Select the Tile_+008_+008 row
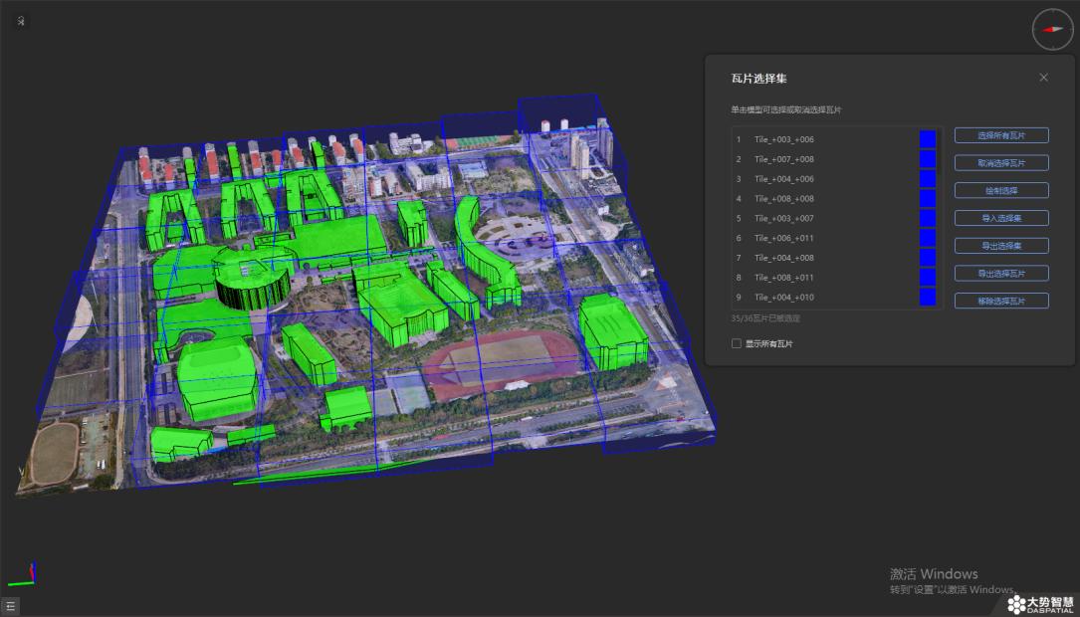 [835, 198]
